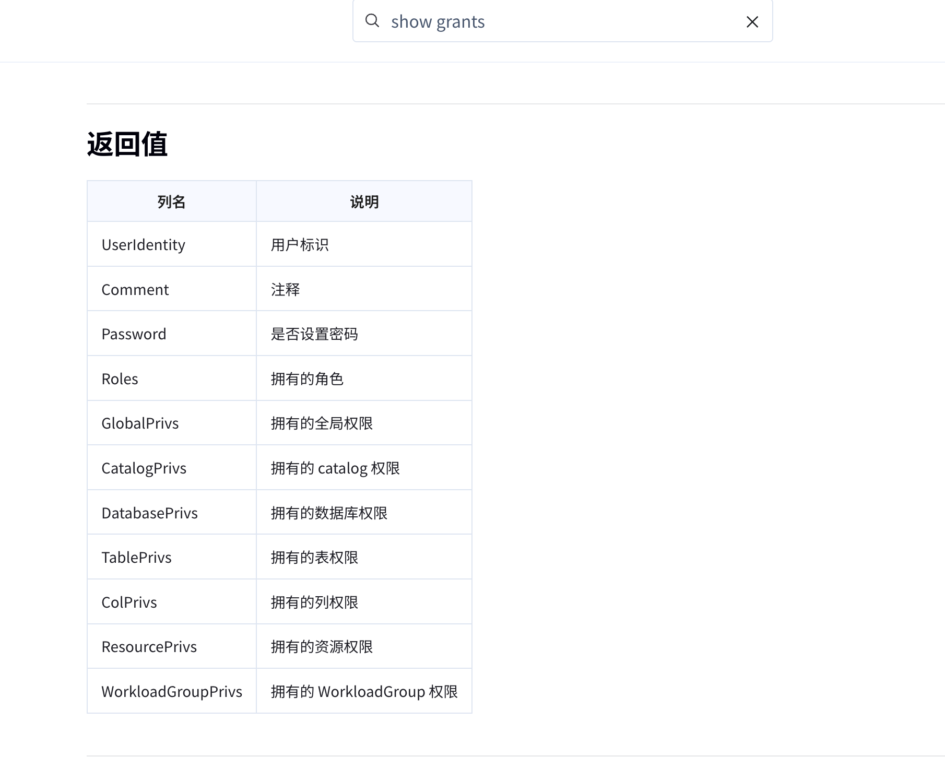945x757 pixels.
Task: Click the 说明 column header
Action: (364, 202)
